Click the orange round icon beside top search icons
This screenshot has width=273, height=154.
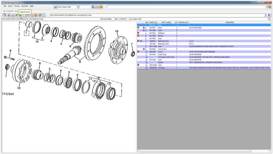coord(101,7)
